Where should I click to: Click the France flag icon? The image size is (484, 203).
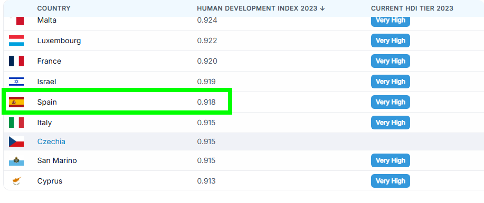[x=16, y=61]
